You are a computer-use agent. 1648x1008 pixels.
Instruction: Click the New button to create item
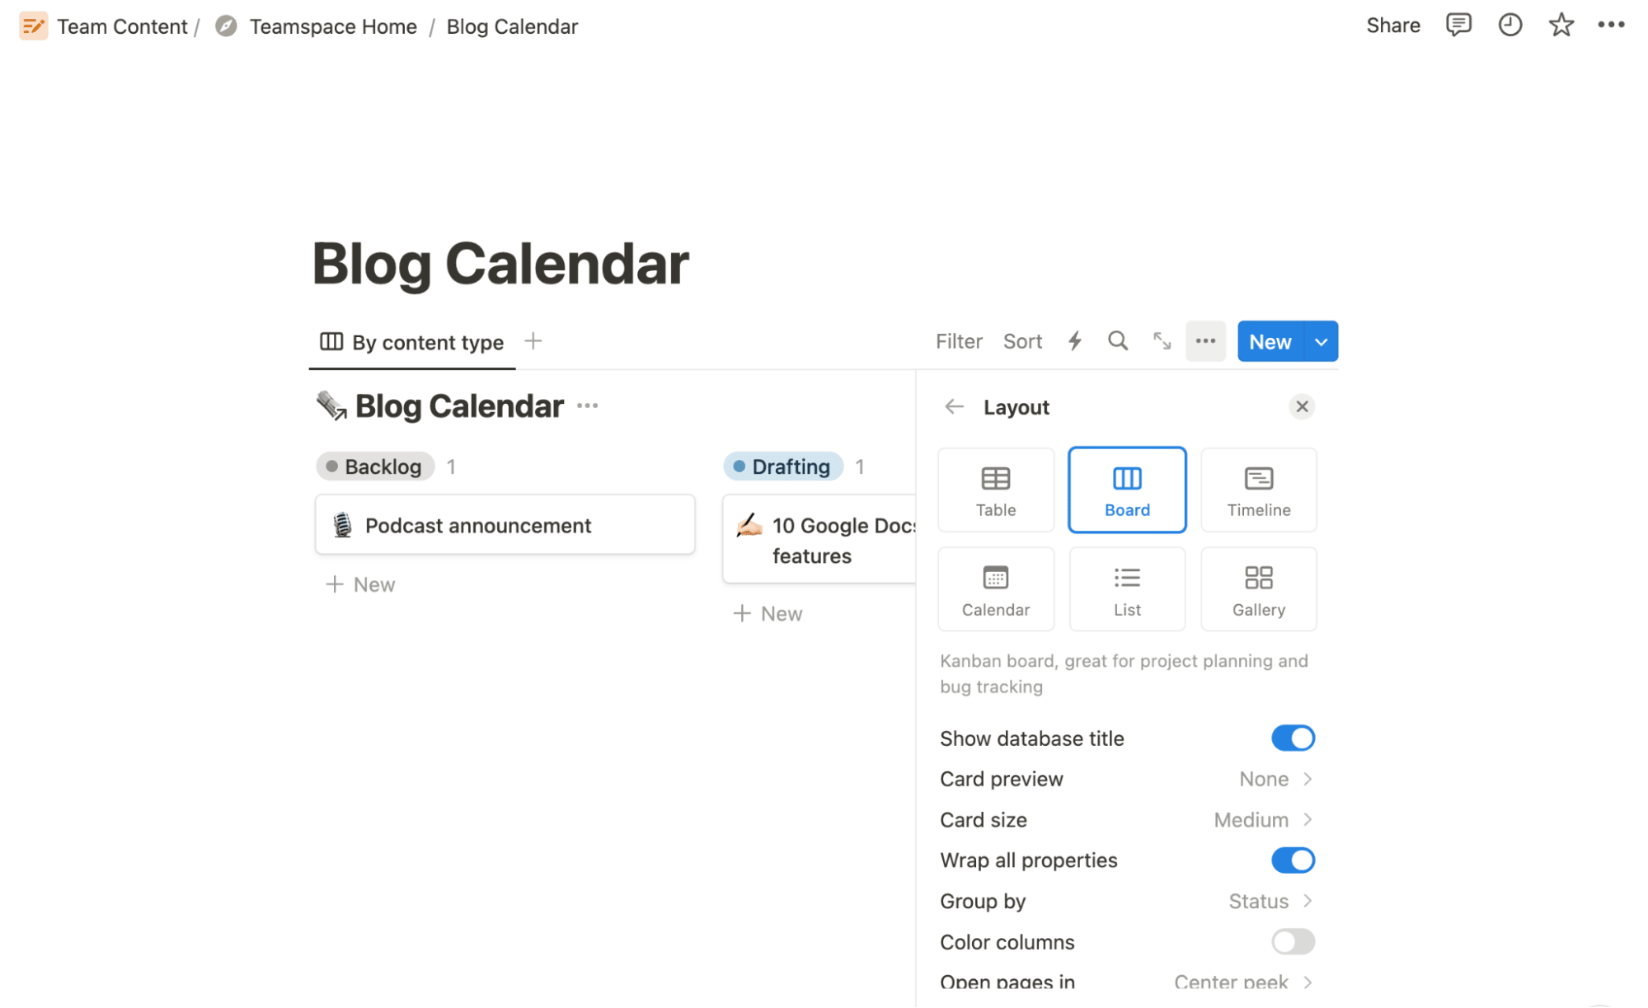point(1269,341)
